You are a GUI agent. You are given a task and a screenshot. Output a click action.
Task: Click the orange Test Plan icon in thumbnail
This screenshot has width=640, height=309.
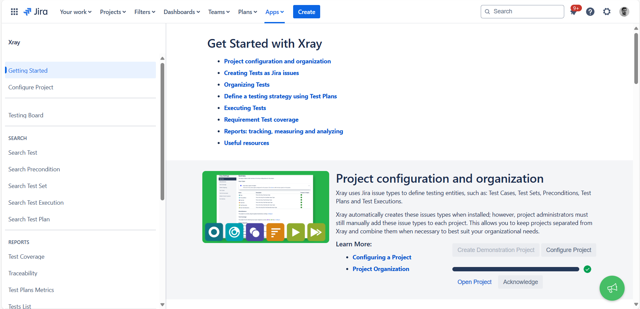(275, 232)
